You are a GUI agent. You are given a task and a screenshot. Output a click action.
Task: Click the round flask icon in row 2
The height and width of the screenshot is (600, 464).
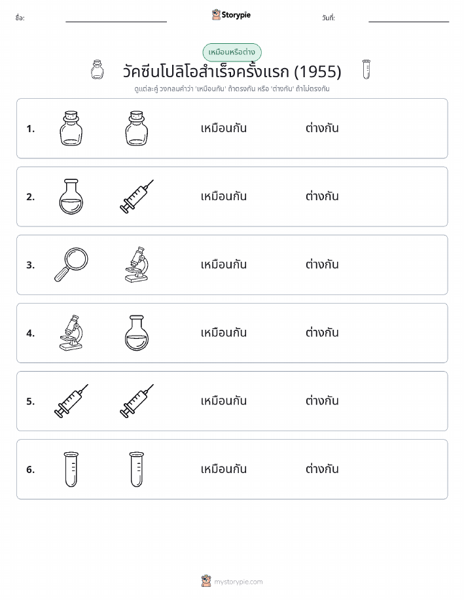click(x=71, y=197)
